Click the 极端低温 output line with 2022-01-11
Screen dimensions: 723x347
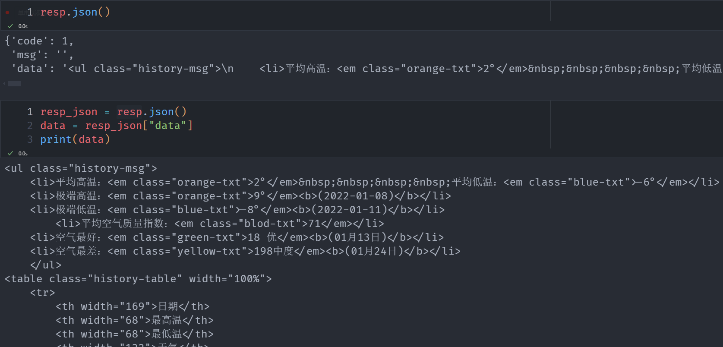point(237,210)
